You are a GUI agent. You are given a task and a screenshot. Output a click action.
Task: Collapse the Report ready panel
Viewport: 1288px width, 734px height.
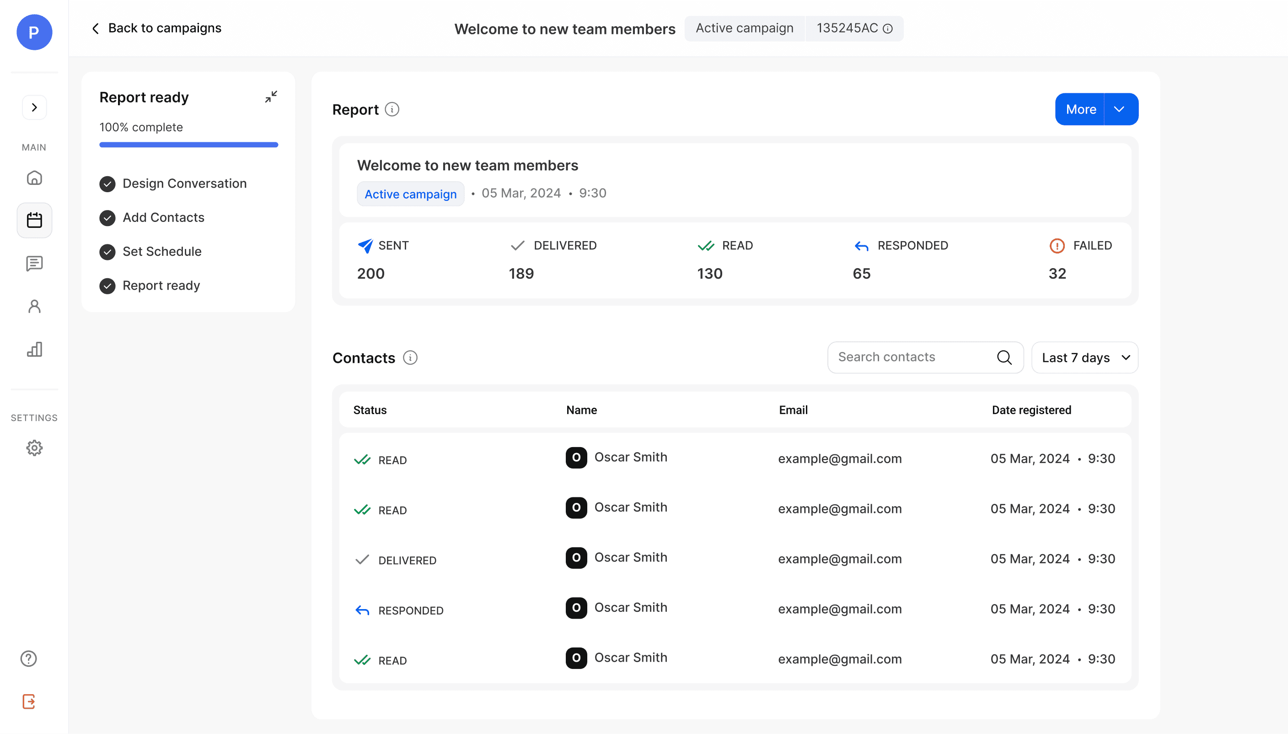tap(271, 97)
